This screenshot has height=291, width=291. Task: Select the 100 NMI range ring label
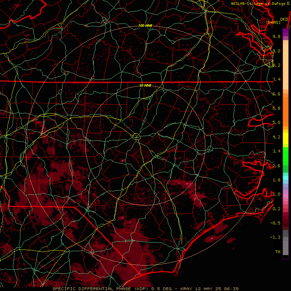(145, 26)
